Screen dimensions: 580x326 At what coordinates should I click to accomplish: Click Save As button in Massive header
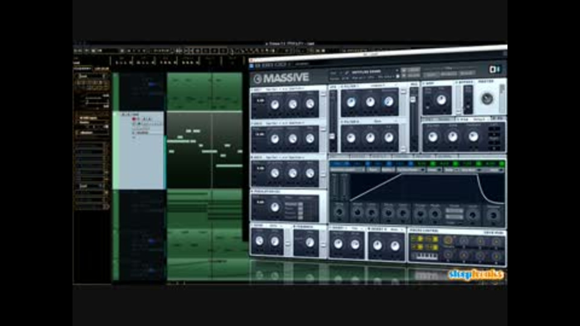(414, 75)
